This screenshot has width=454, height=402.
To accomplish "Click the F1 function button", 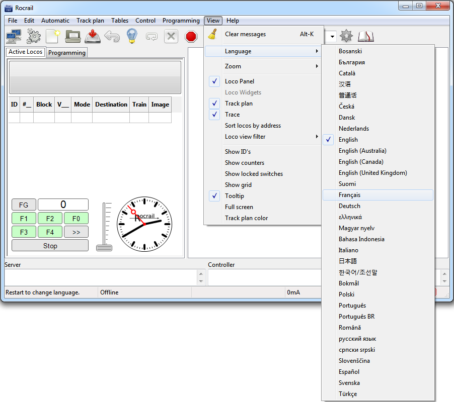I will (x=24, y=219).
